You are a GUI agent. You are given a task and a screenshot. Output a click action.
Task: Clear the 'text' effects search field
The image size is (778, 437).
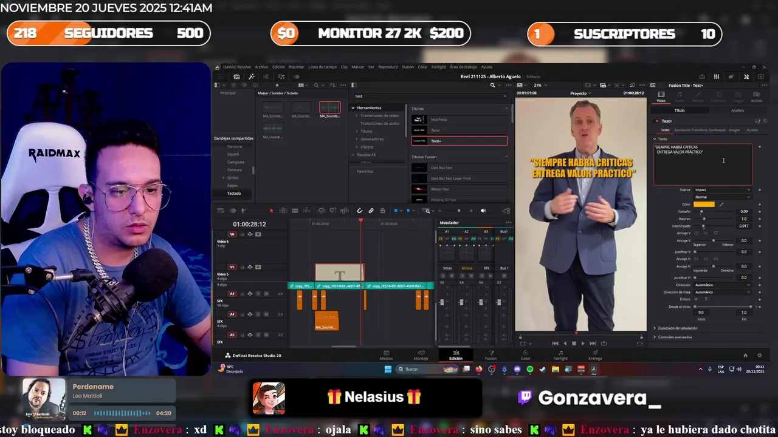coord(504,96)
